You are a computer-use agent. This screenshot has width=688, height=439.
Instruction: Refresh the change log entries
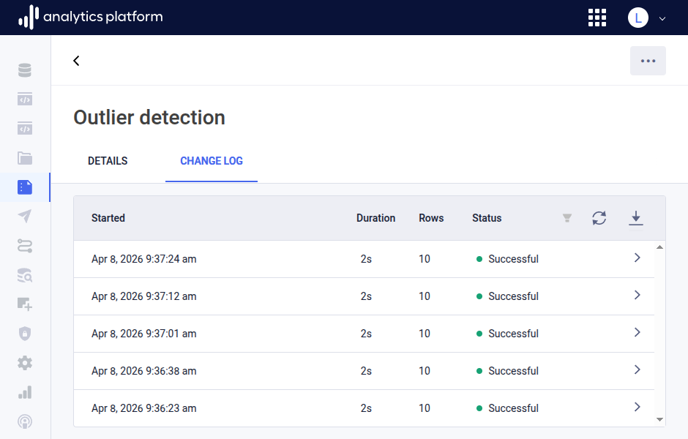pos(599,218)
